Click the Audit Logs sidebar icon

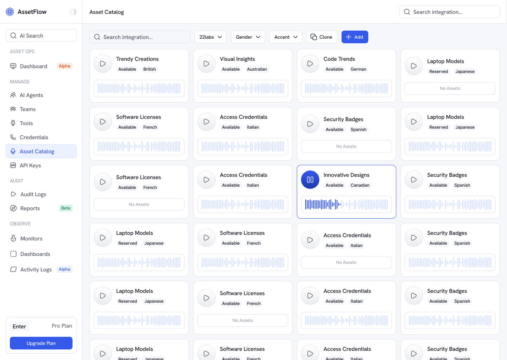pos(13,194)
